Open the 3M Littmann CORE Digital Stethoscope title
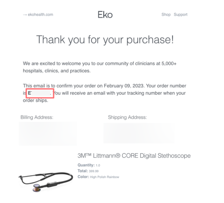The image size is (224, 203). click(x=134, y=156)
